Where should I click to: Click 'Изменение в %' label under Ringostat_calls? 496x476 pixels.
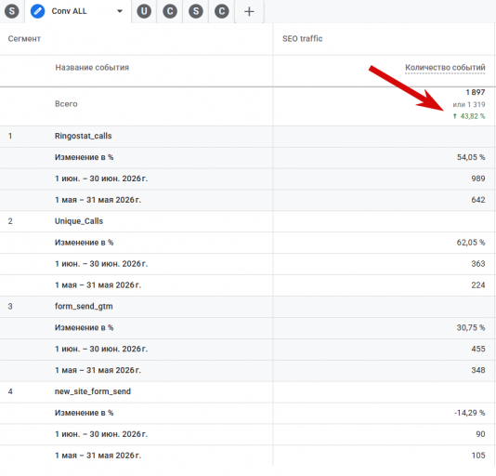pos(85,157)
